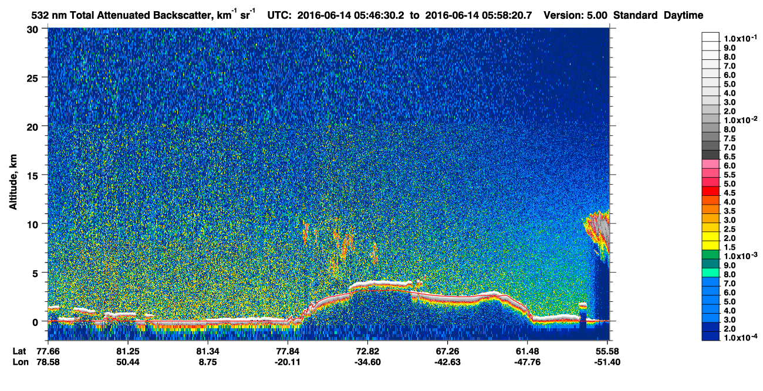The width and height of the screenshot is (763, 391).
Task: Click latitude value 61.48
Action: pos(527,351)
